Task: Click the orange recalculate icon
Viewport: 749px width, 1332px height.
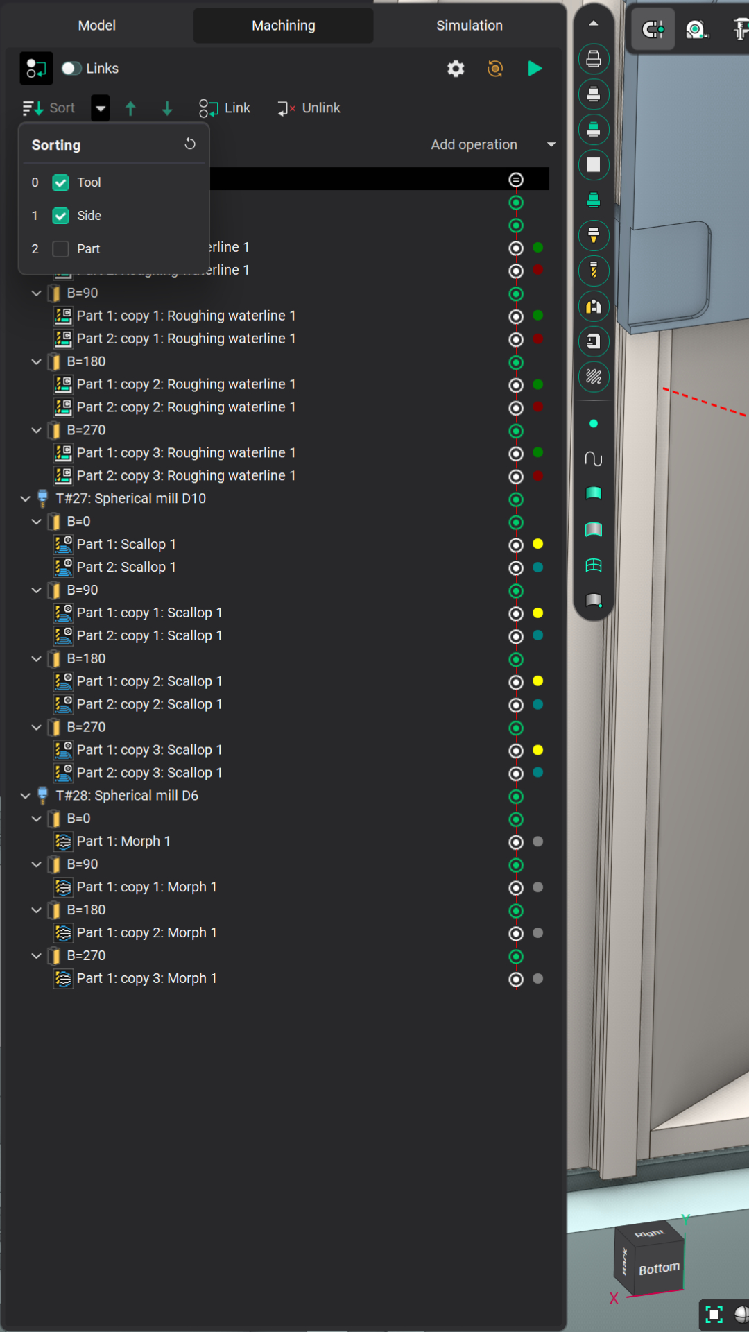Action: click(x=495, y=69)
